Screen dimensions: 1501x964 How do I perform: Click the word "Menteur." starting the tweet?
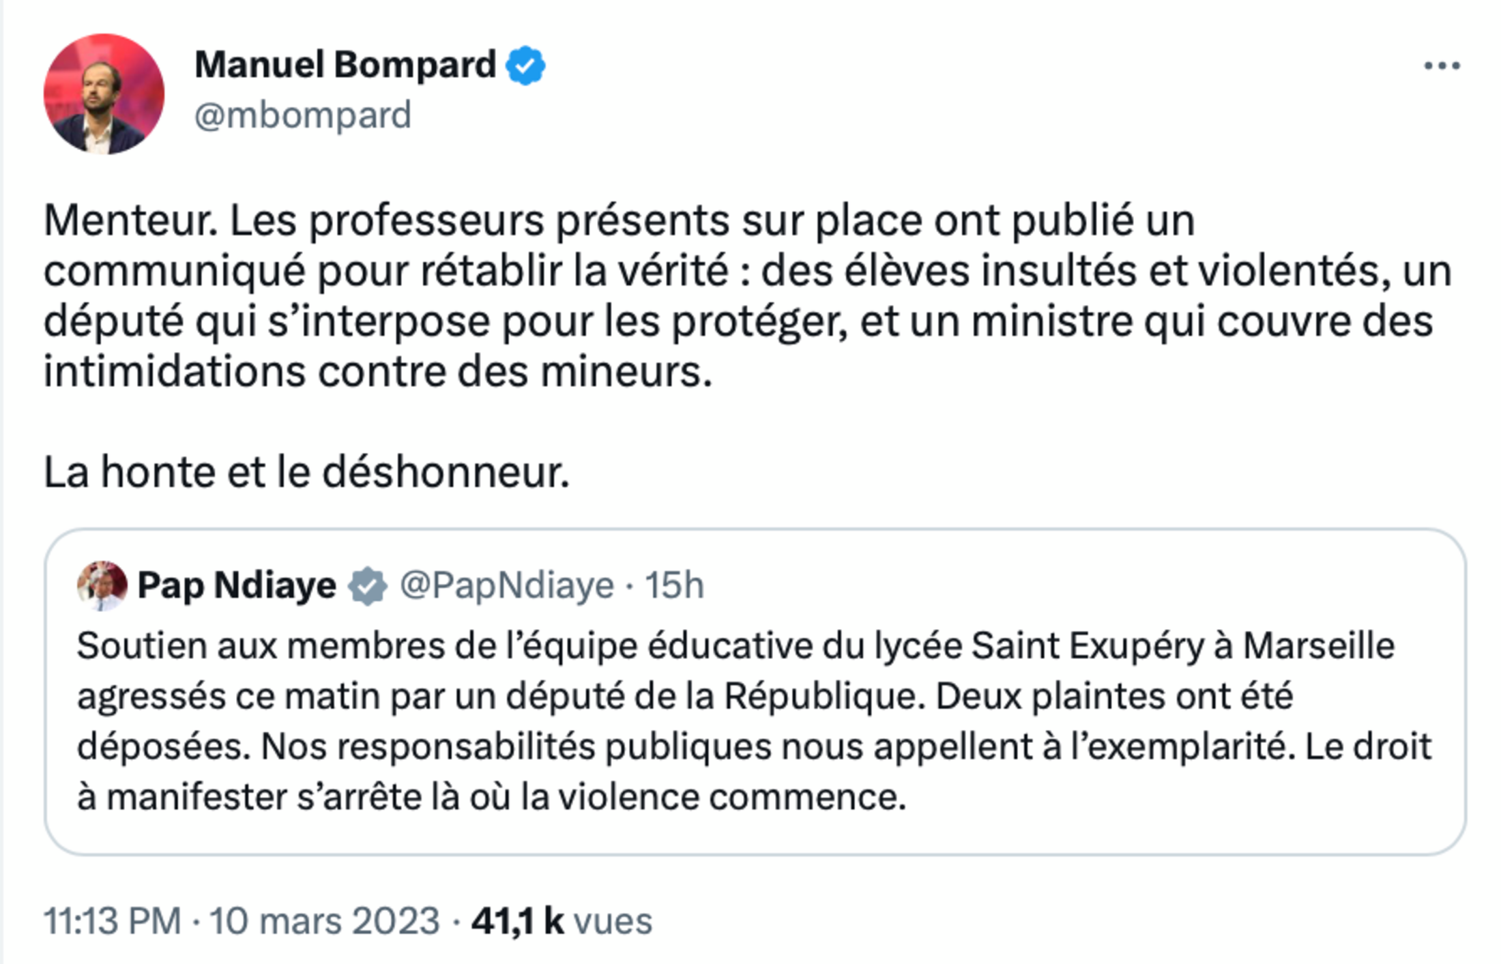click(130, 221)
